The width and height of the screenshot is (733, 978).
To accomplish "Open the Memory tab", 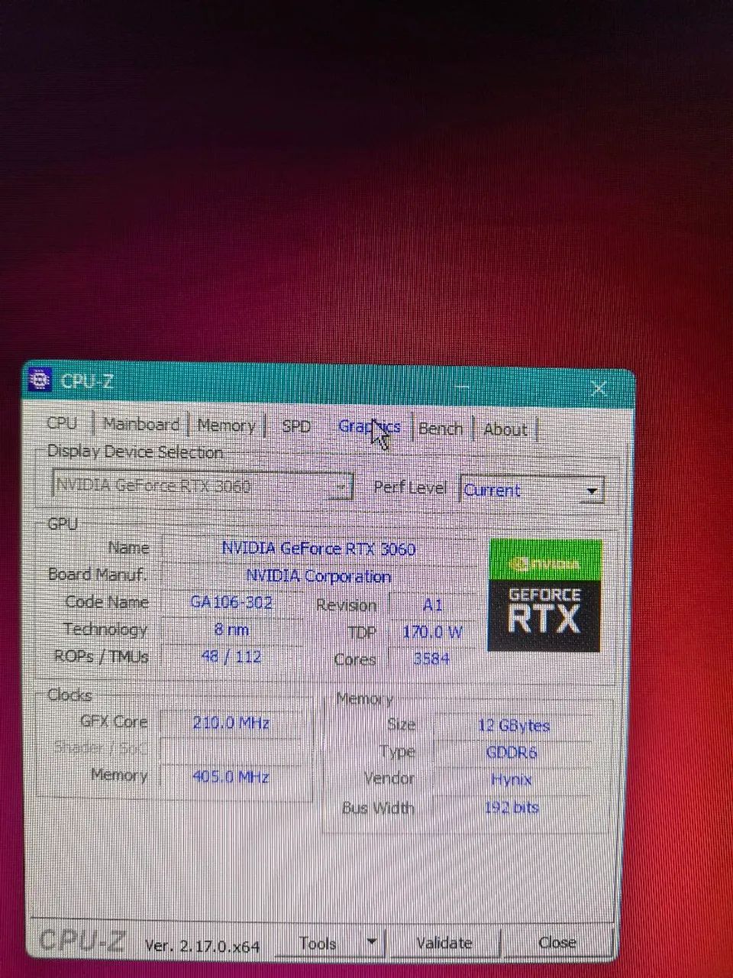I will click(x=226, y=426).
